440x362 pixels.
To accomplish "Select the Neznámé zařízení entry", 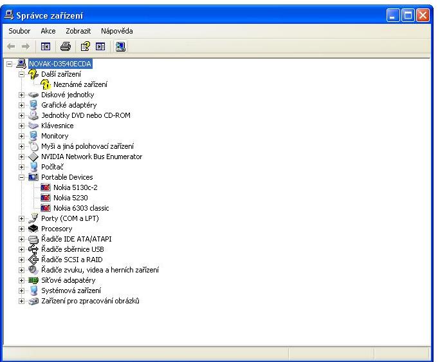I will (x=80, y=84).
